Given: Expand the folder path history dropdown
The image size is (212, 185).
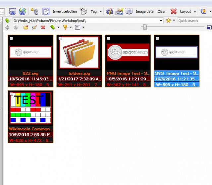Looking at the screenshot, I should tap(161, 21).
